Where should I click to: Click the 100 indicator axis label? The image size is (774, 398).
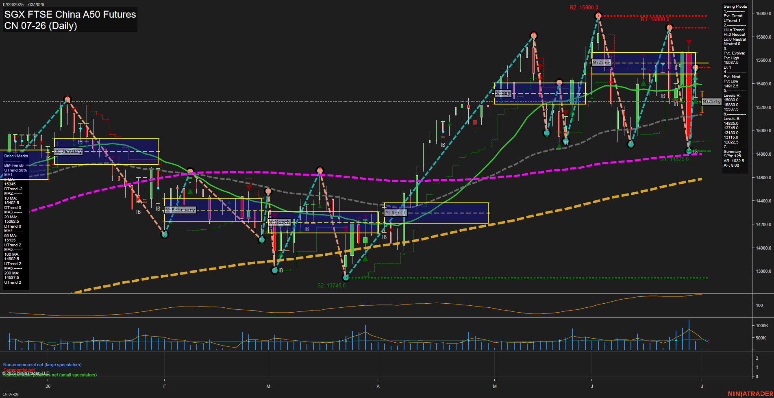[x=759, y=305]
